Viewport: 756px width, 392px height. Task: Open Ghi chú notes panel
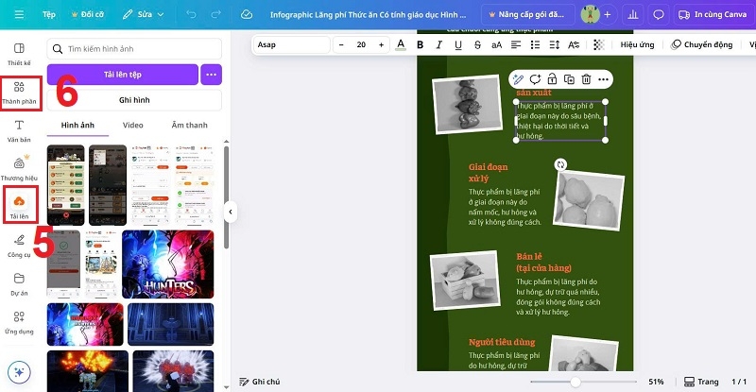point(259,382)
